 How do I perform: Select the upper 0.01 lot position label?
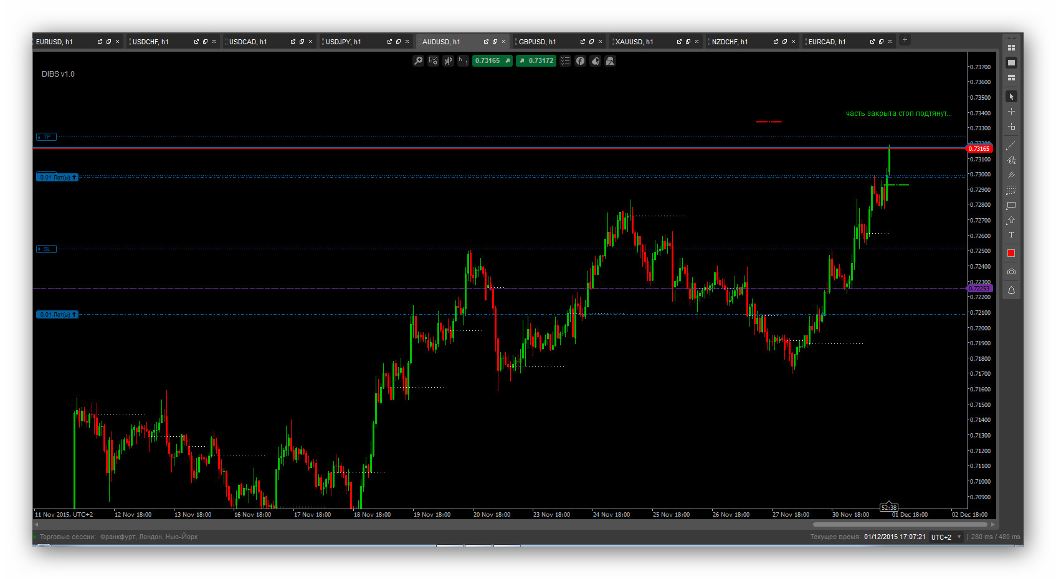tap(57, 178)
